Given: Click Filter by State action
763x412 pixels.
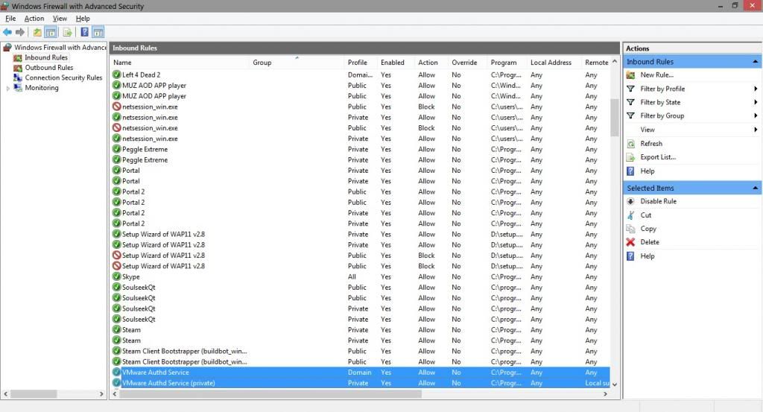Looking at the screenshot, I should (660, 102).
